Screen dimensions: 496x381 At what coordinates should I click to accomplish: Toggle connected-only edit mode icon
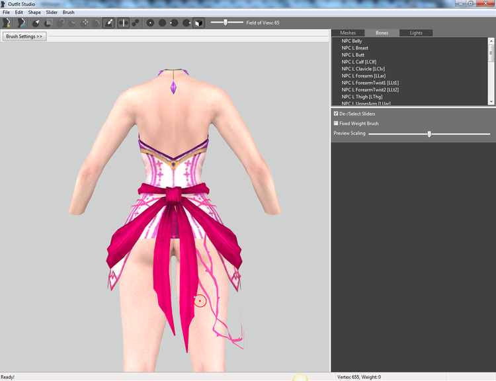(136, 22)
